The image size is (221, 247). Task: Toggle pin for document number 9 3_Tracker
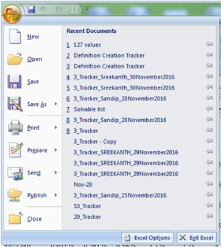(x=209, y=130)
